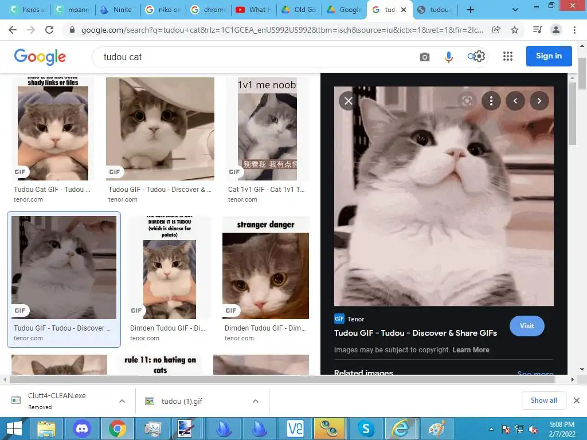Open the cat peeking under table thumbnail
The width and height of the screenshot is (587, 440).
point(160,129)
